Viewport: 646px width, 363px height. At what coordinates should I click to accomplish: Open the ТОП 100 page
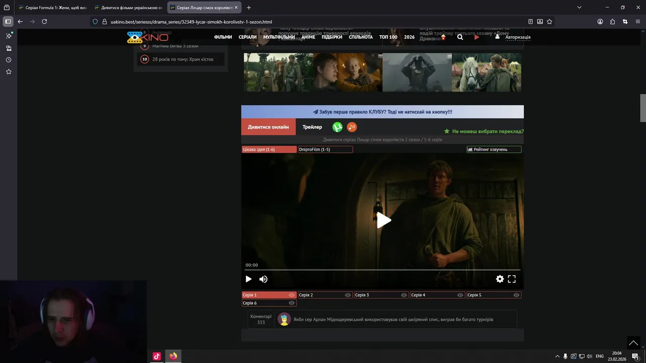click(x=389, y=37)
